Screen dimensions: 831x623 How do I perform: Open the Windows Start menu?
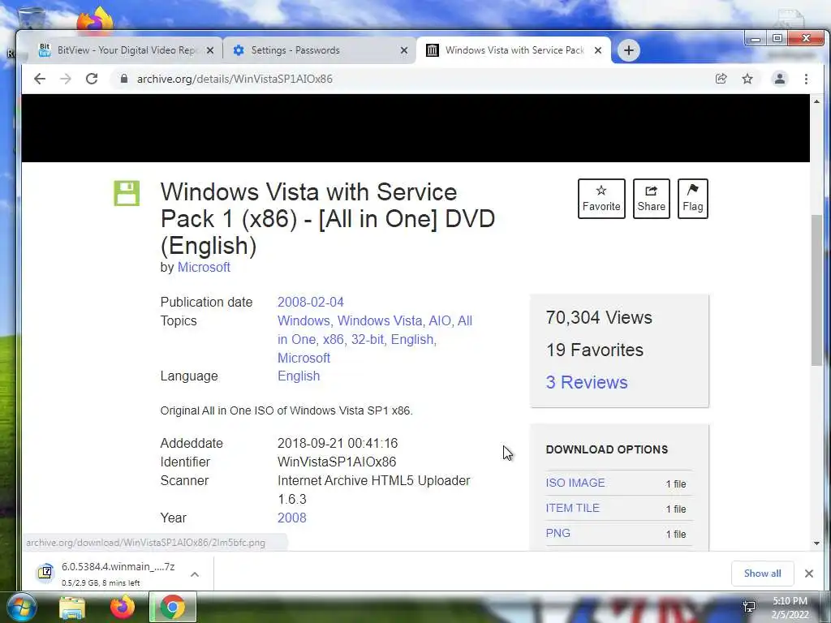coord(21,607)
